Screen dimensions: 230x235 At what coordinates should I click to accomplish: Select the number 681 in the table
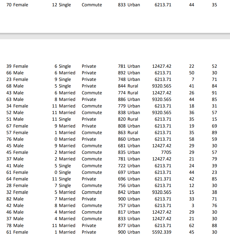[122, 146]
